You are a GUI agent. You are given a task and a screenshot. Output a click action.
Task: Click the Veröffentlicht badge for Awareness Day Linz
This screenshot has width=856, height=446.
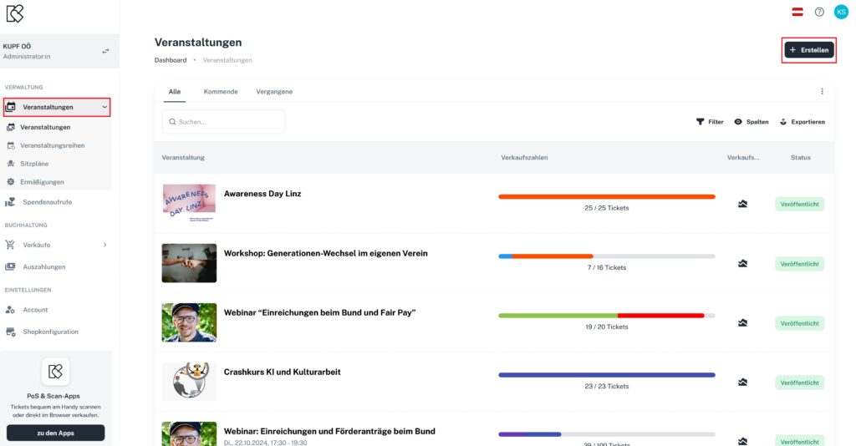point(799,204)
